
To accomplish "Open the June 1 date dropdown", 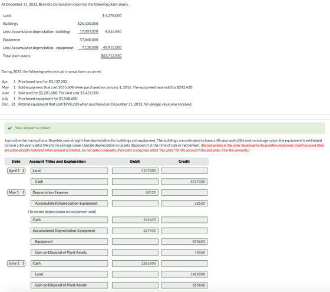I will (16, 263).
